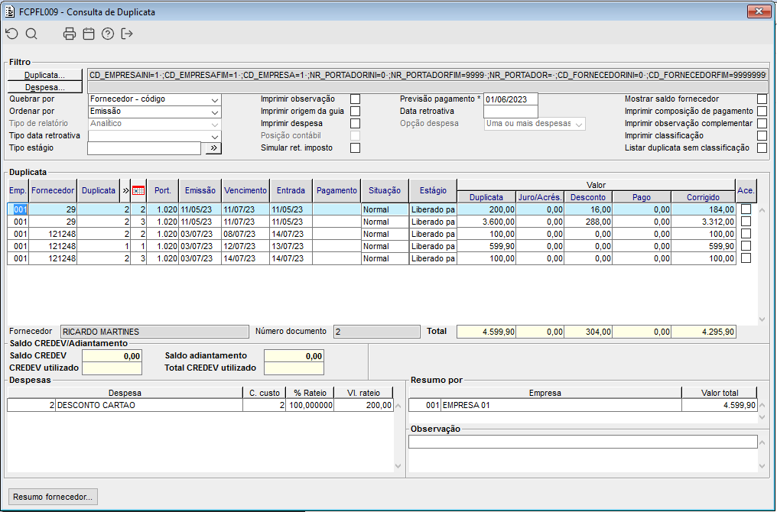777x512 pixels.
Task: Open the calendar icon in toolbar
Action: [89, 34]
